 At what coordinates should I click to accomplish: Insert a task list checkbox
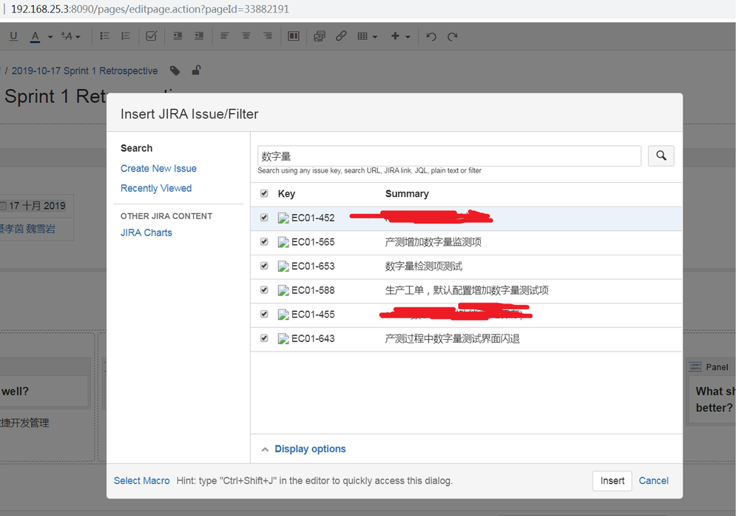[152, 36]
